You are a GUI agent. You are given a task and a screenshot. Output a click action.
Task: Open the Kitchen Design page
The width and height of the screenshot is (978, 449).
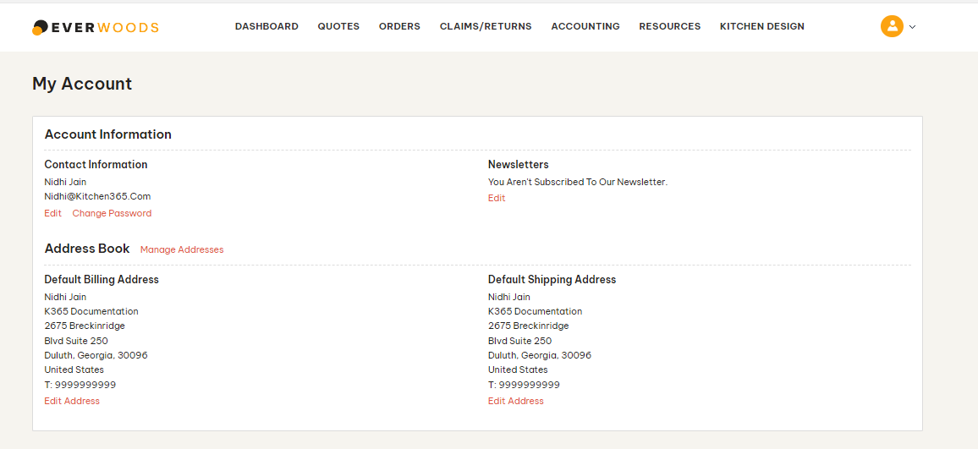point(761,26)
